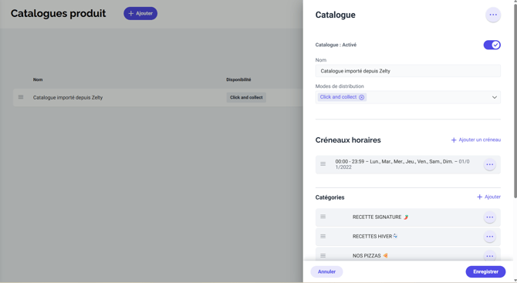Select Catalogue importé depuis Zelty list row text
Viewport: 517px width, 283px height.
(x=68, y=97)
